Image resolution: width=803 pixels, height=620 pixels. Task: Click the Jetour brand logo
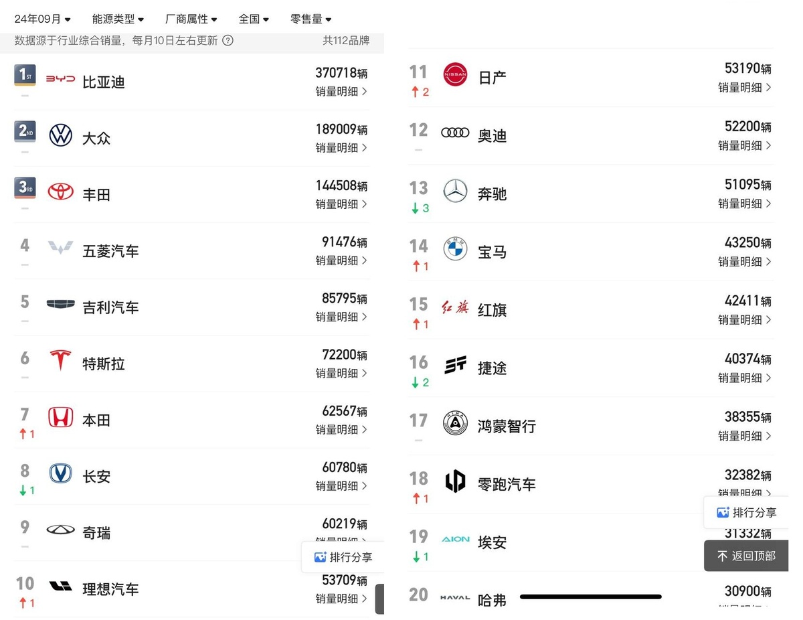[x=456, y=365]
